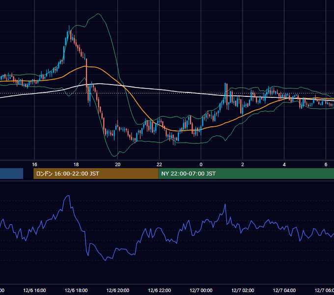Click the 20 hour label on the price chart axis

(x=117, y=165)
